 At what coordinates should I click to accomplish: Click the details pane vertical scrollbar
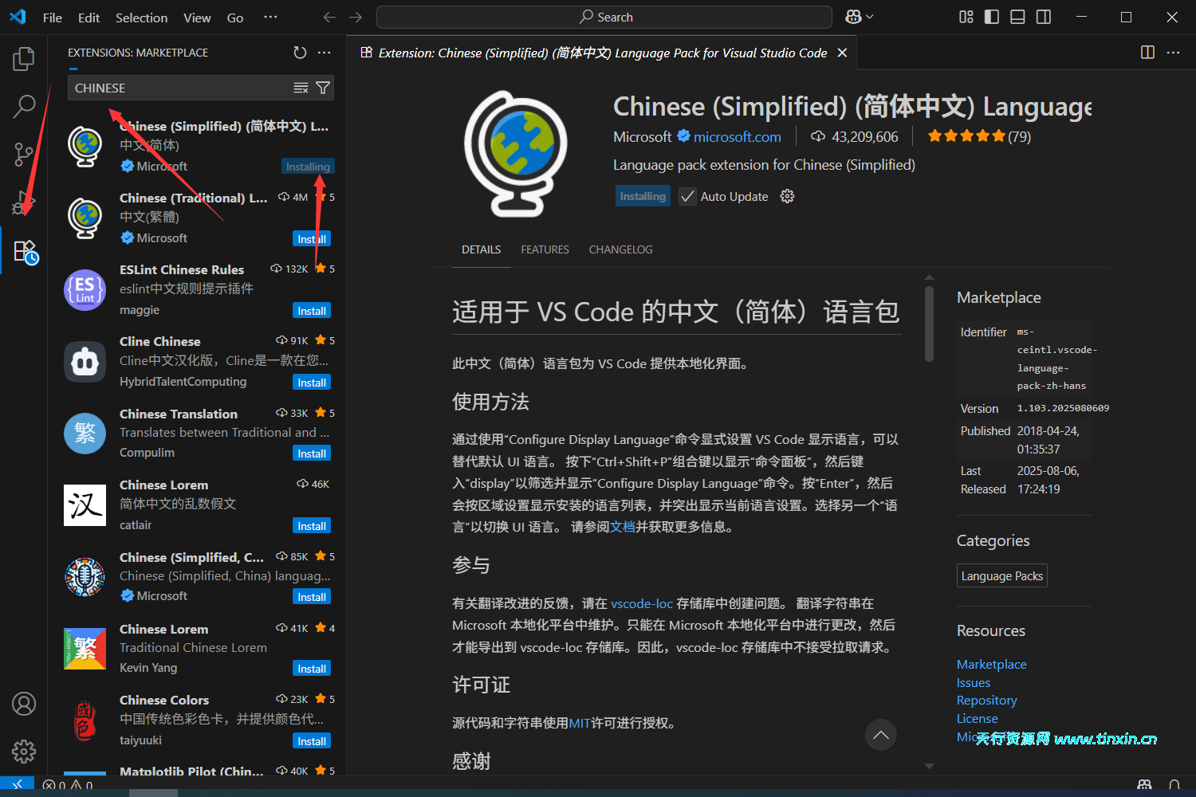pos(929,324)
